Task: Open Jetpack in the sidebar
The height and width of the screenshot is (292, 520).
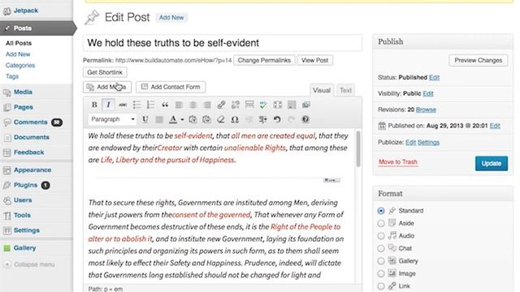Action: point(26,11)
